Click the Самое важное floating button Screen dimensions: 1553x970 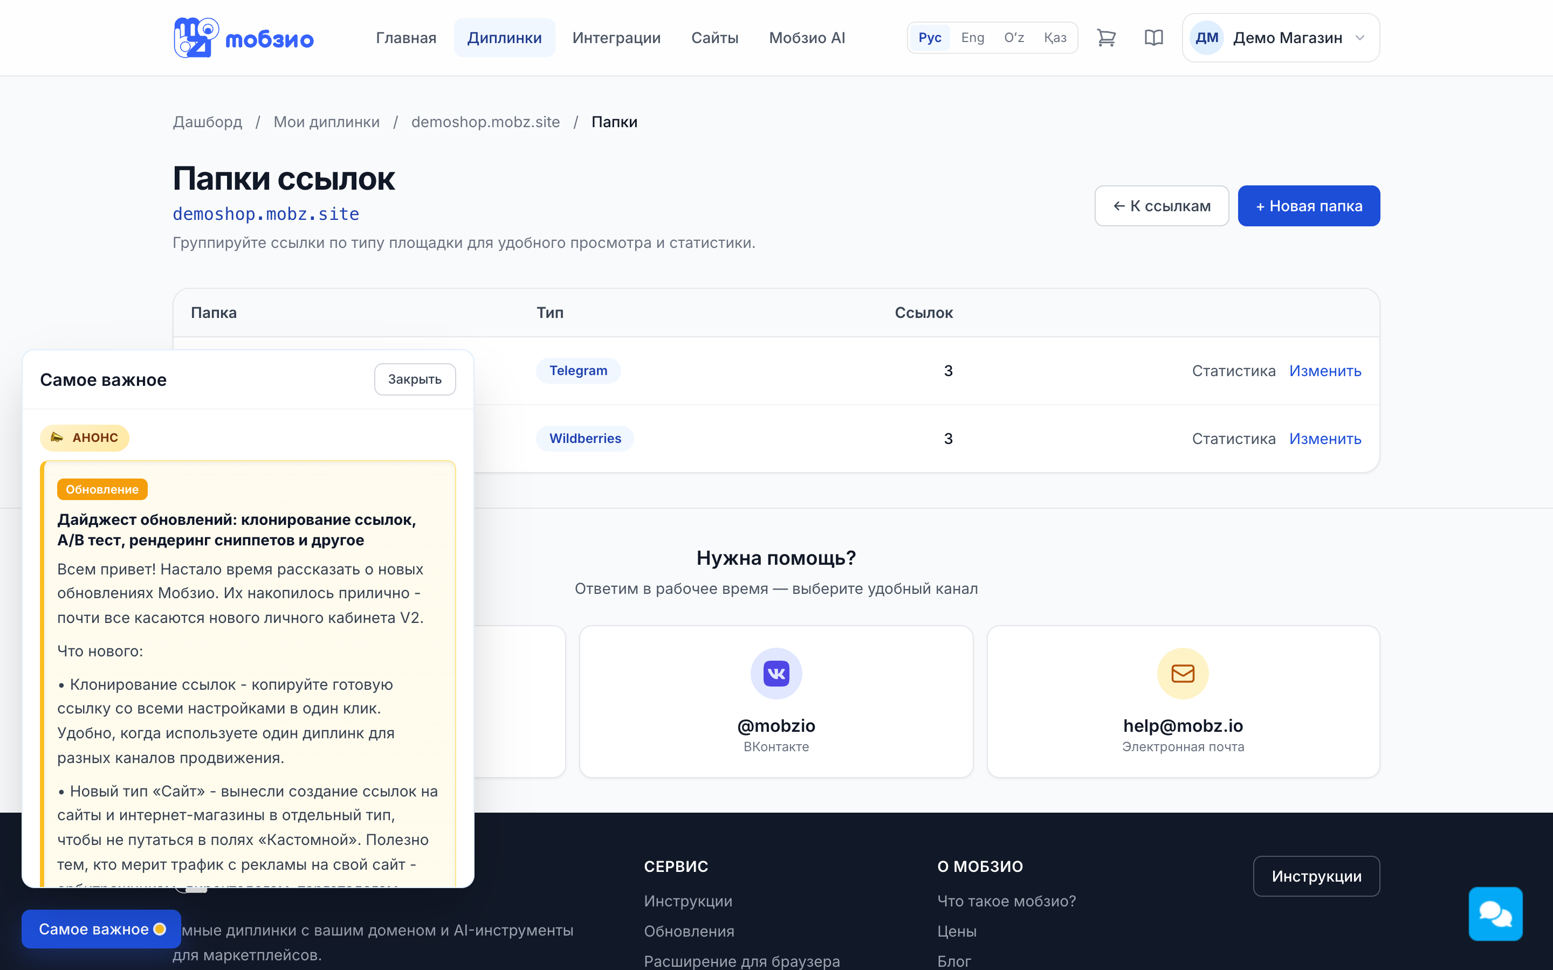click(101, 929)
